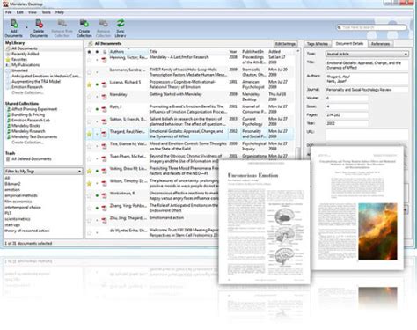Screen dimensions: 417x330
Task: Click the Delete Documents toolbar icon
Action: [x=39, y=24]
